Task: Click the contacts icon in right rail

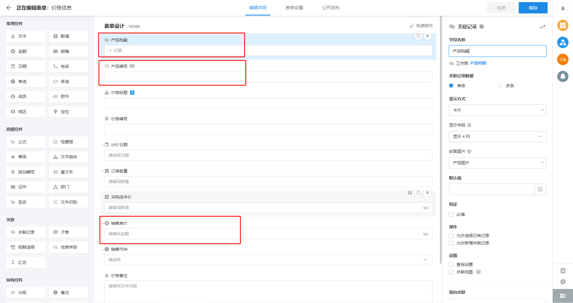Action: (x=563, y=271)
